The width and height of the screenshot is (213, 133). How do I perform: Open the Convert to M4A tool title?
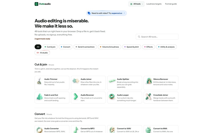coord(160,129)
